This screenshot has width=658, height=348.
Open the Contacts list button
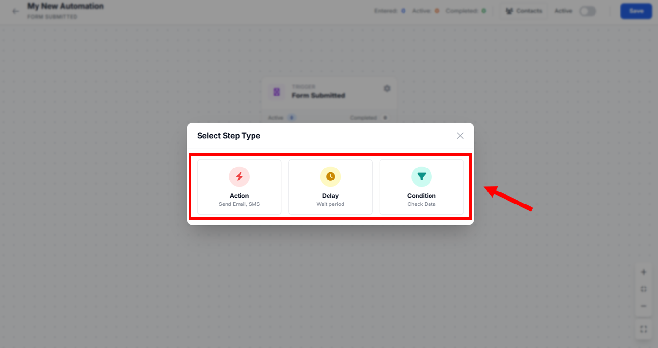point(524,11)
